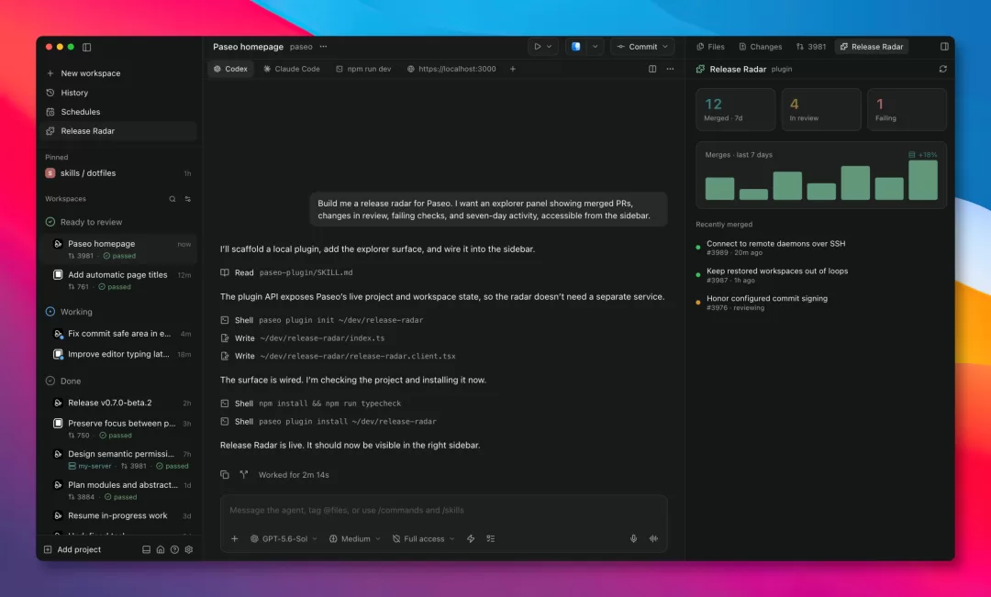Select Release v0.7.0-beta.2 workspace

pos(119,403)
